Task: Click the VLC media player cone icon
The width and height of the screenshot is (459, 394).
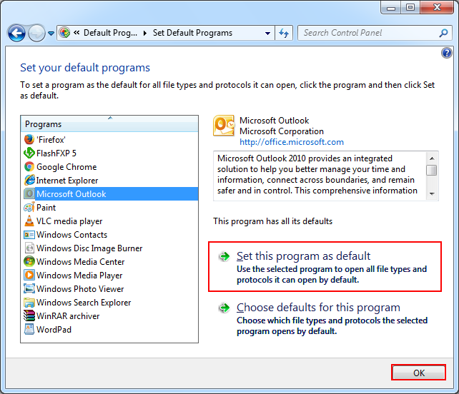Action: [x=29, y=221]
